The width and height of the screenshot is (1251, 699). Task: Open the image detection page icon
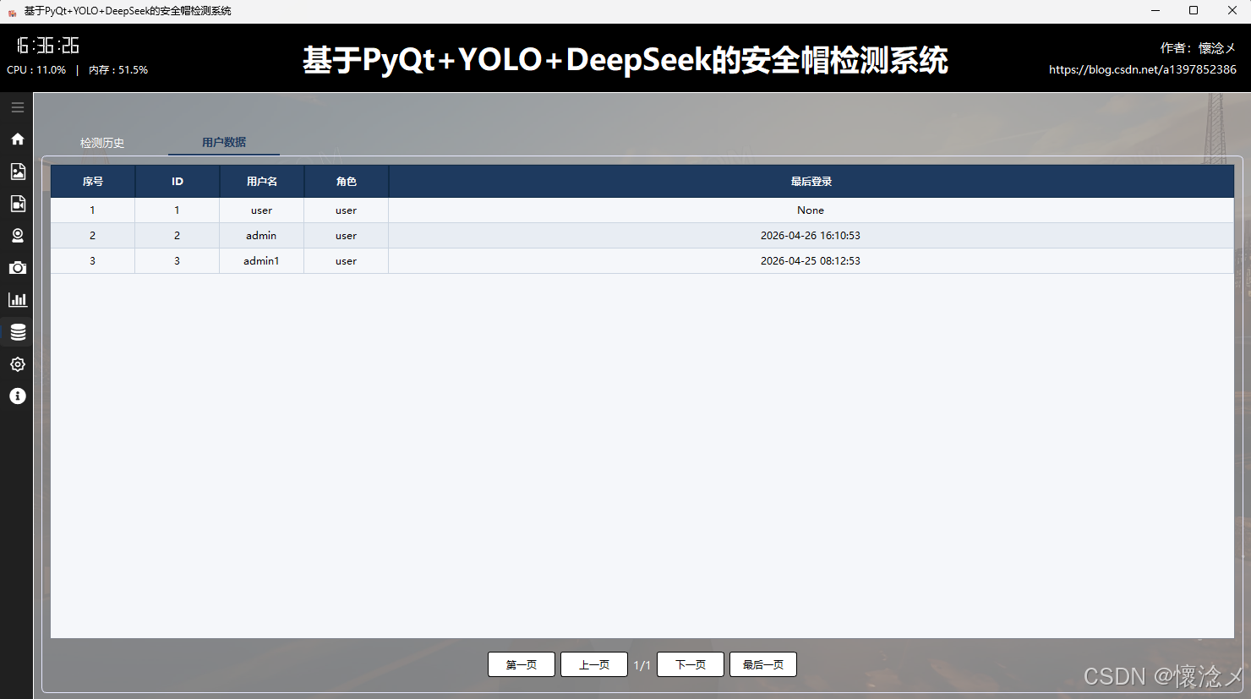click(x=17, y=172)
